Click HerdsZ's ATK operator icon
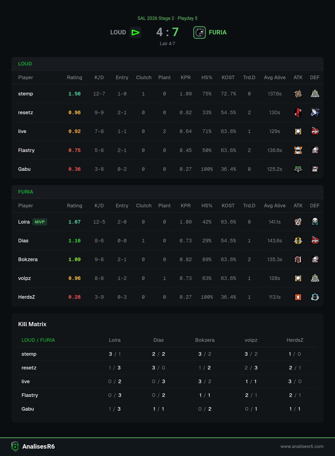Viewport: 335px width, 456px height. (x=298, y=297)
